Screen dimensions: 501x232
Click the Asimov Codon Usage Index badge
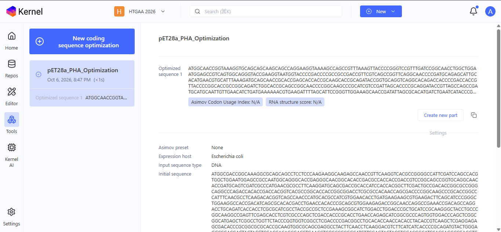pos(226,102)
